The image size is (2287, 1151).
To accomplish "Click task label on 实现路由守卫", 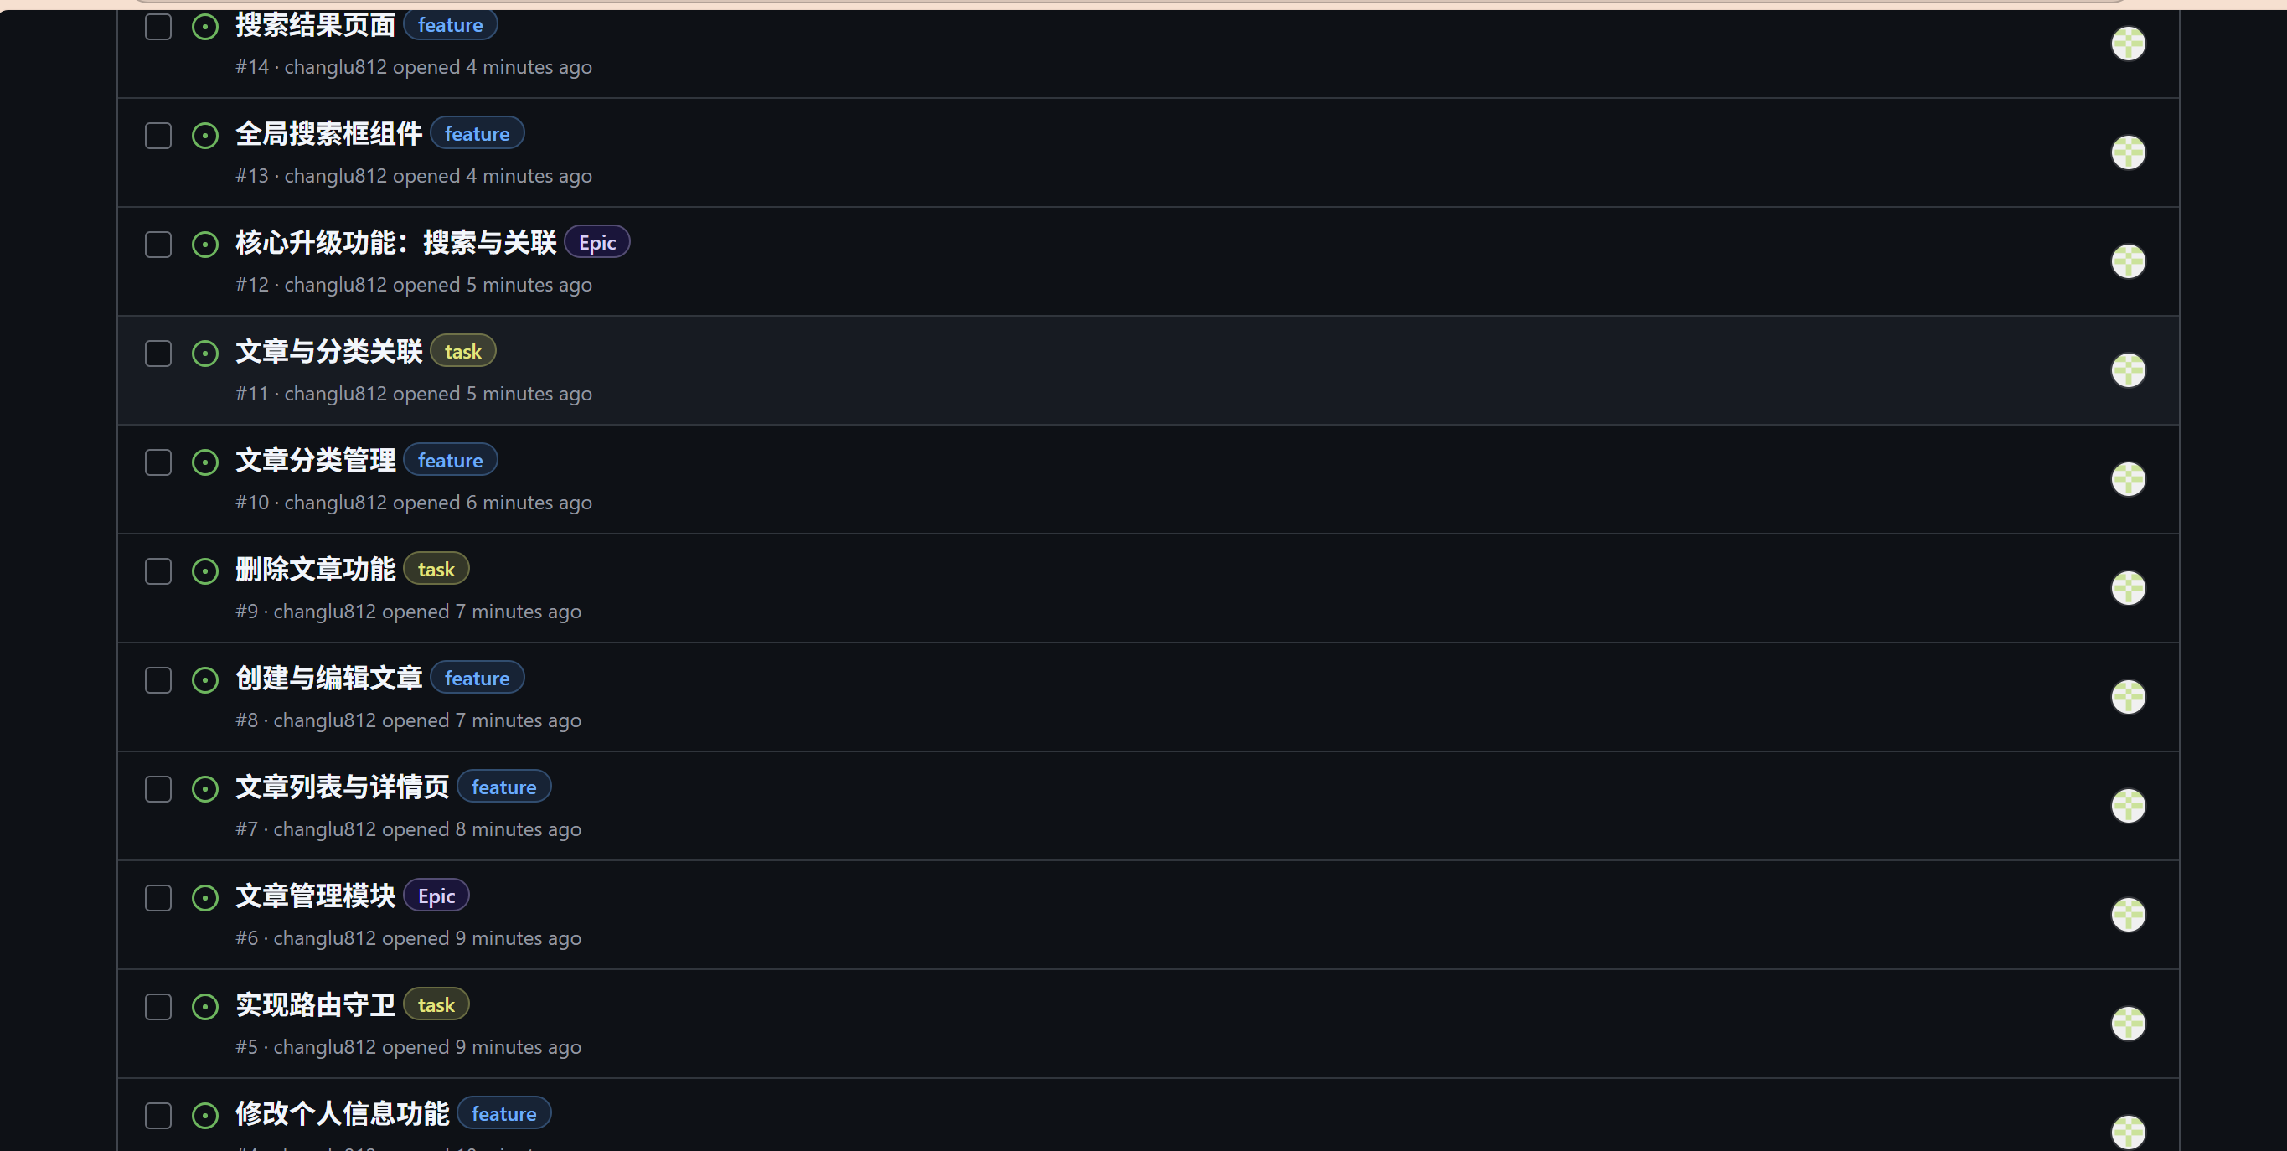I will pos(436,1004).
